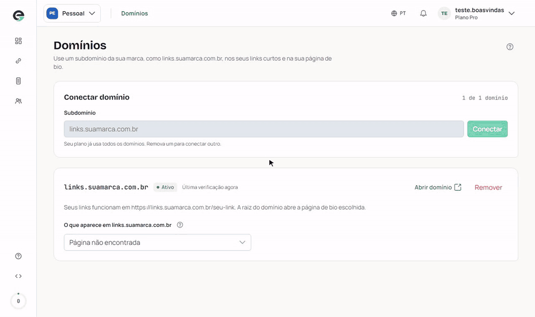535x317 pixels.
Task: Click the usage counter circle in sidebar
Action: pos(18,301)
